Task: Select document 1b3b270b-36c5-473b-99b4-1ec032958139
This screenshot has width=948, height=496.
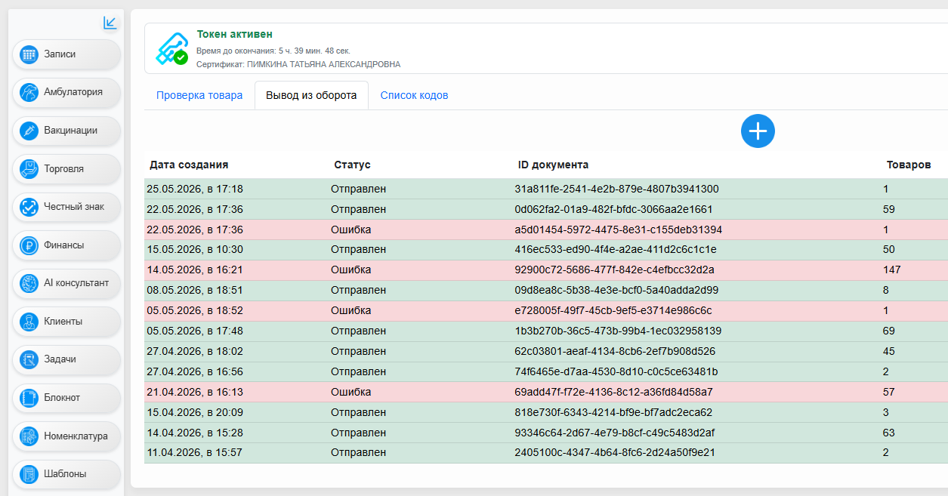Action: click(618, 331)
